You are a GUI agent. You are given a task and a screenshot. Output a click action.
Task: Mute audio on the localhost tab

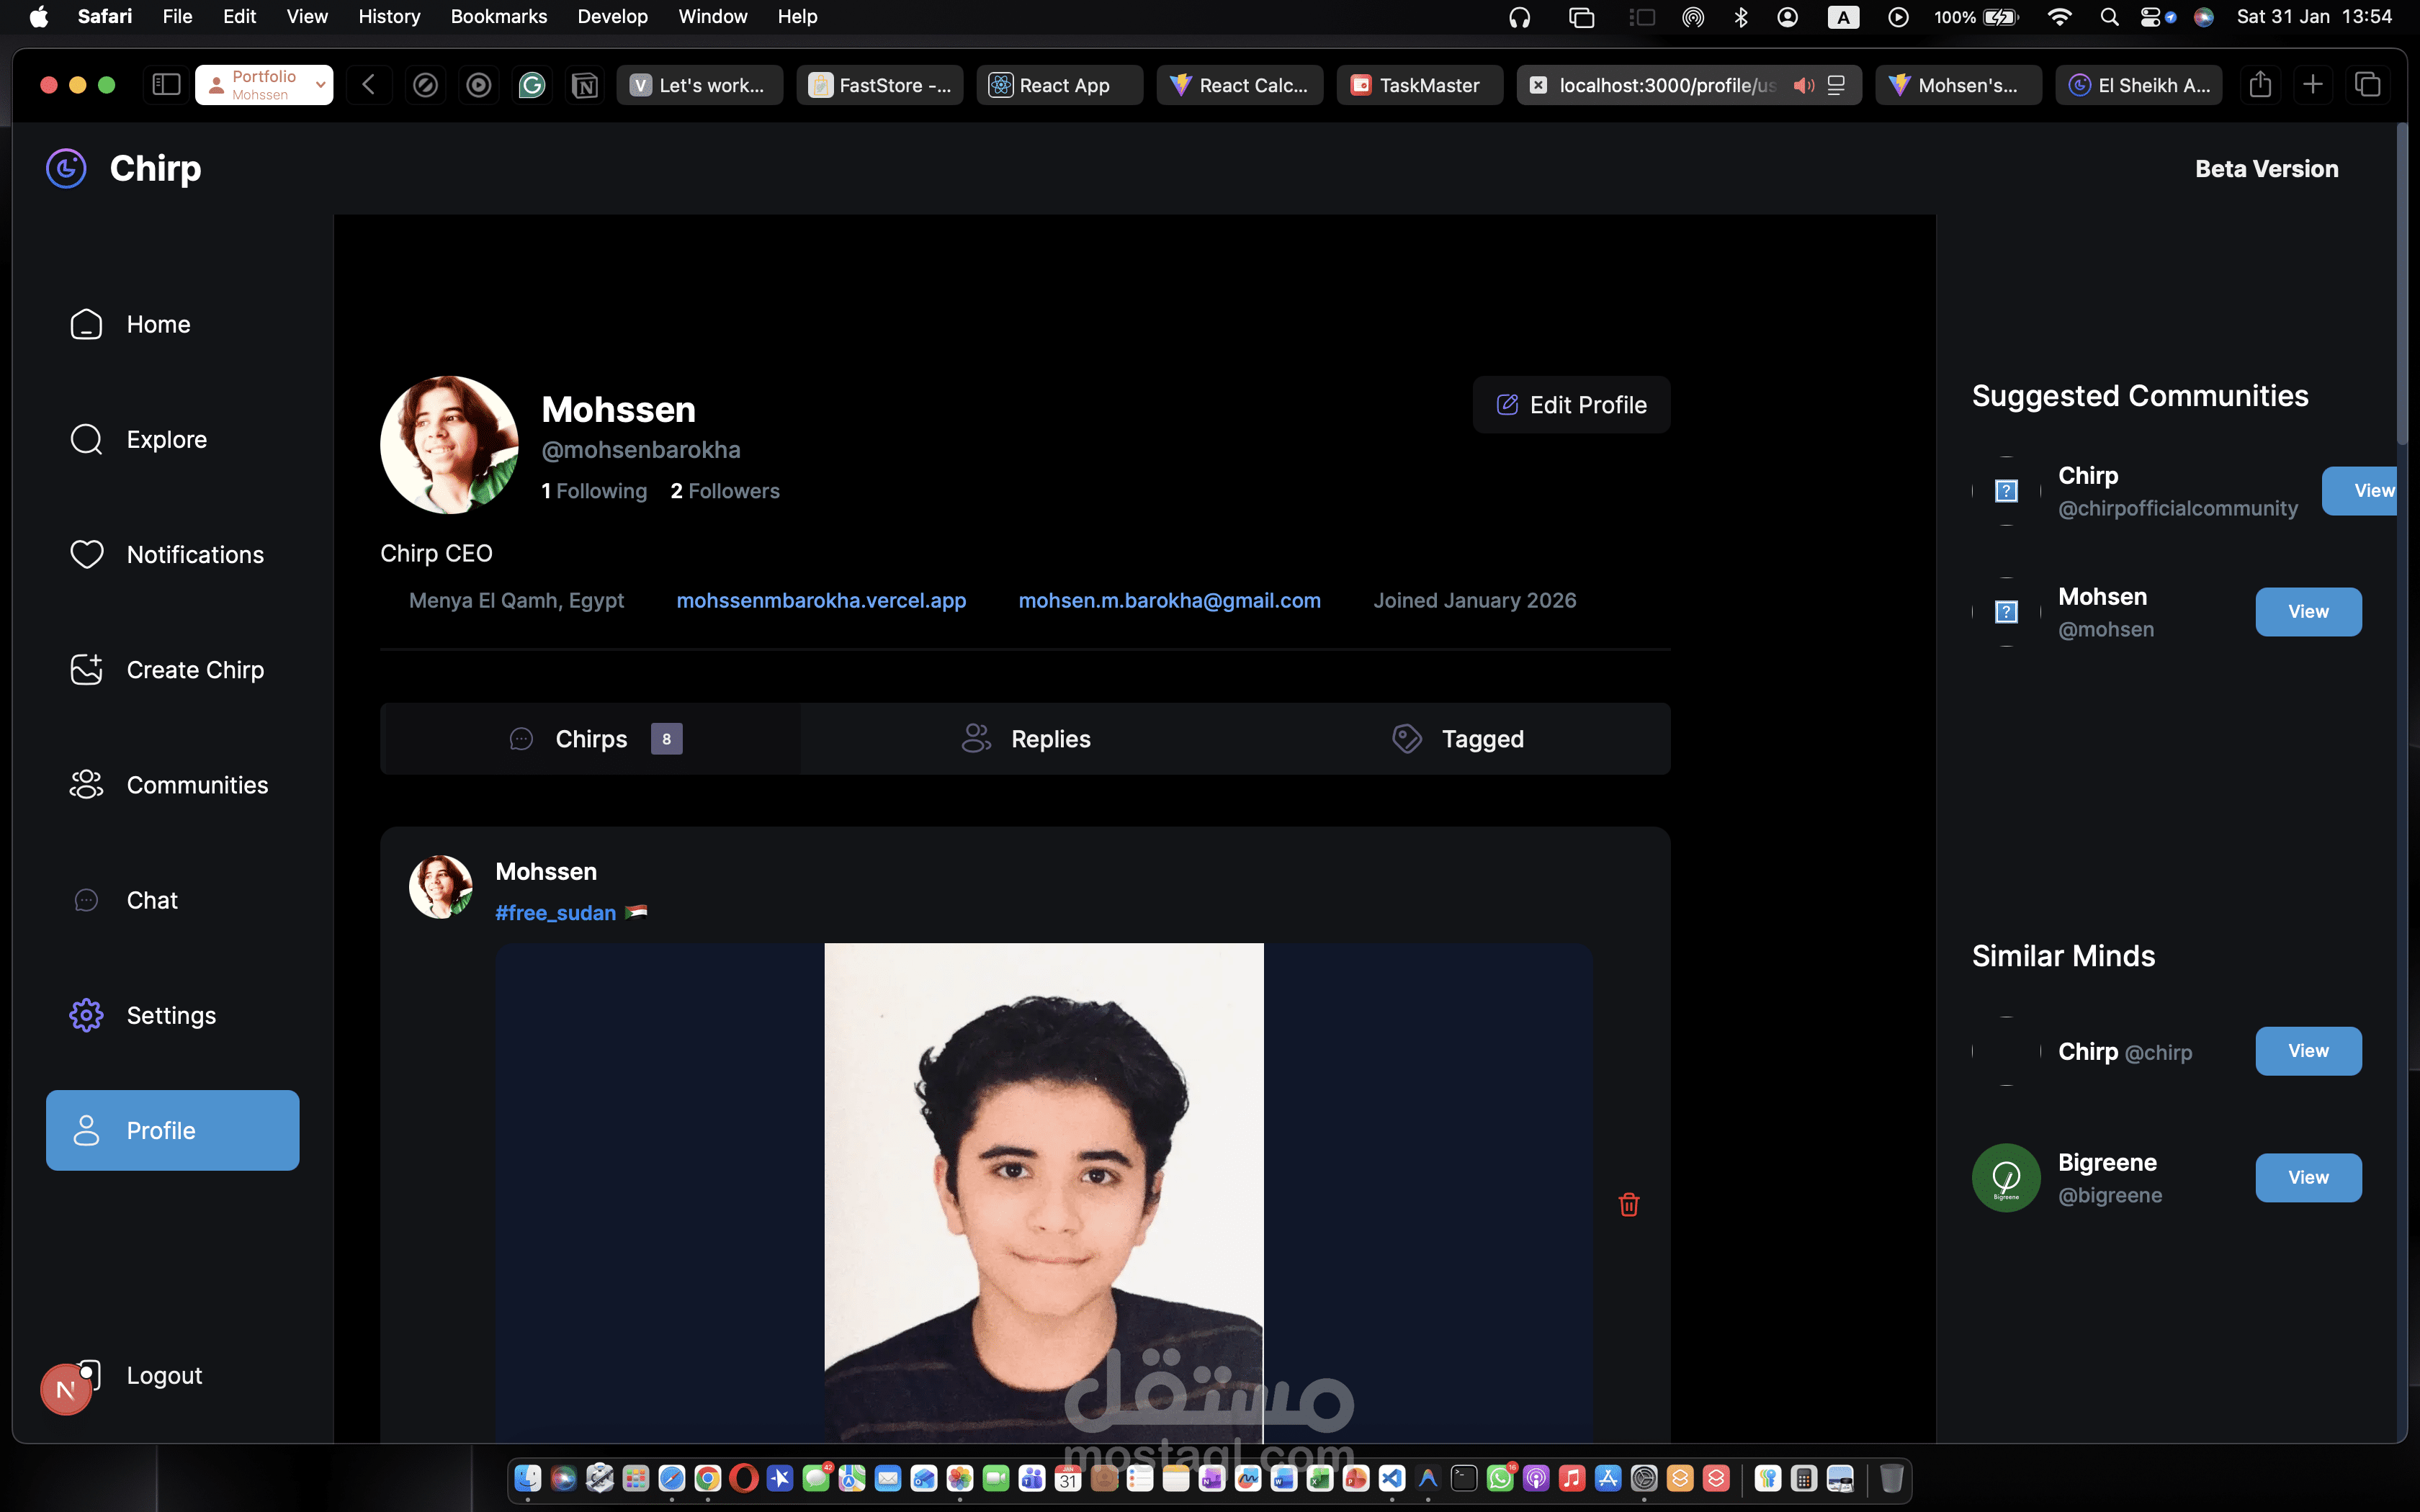1803,85
